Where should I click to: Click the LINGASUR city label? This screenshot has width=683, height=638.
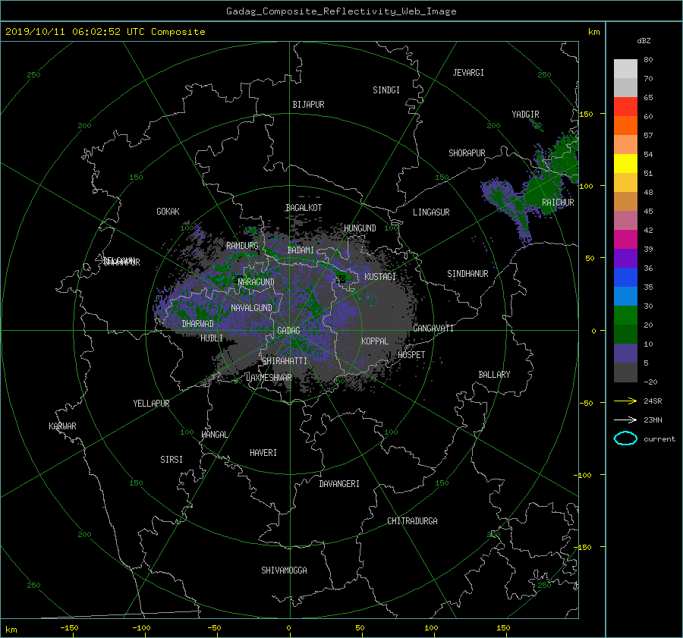(x=431, y=212)
